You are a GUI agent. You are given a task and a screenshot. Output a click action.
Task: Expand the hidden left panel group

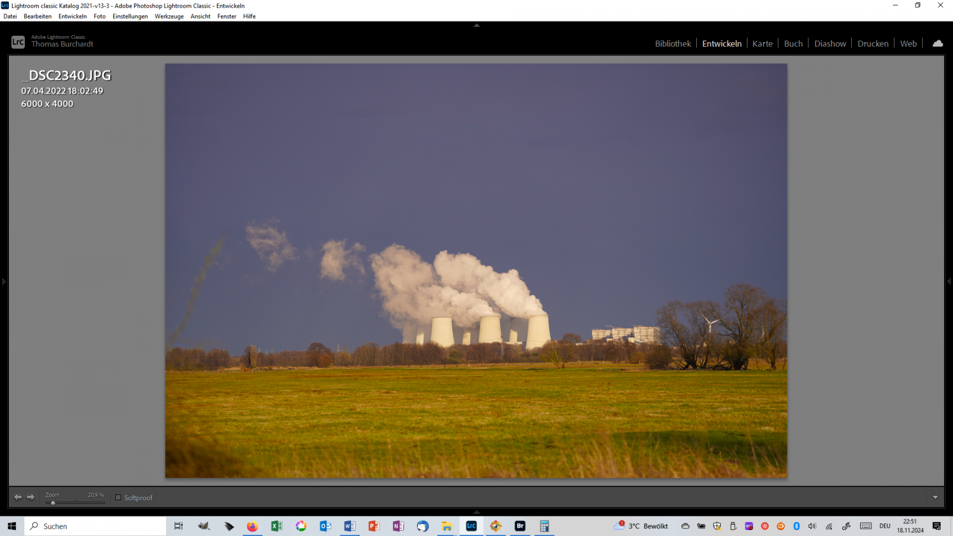click(x=4, y=281)
